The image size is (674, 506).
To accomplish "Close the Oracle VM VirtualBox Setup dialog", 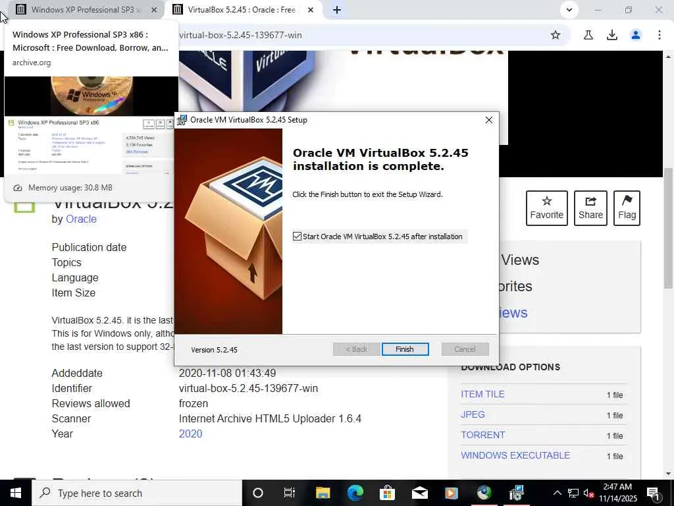I will pyautogui.click(x=489, y=120).
